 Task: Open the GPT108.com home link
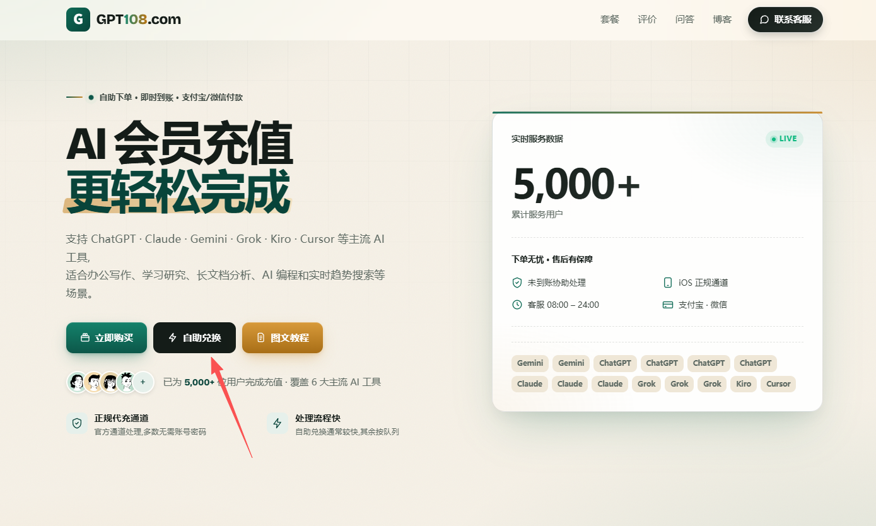(124, 20)
